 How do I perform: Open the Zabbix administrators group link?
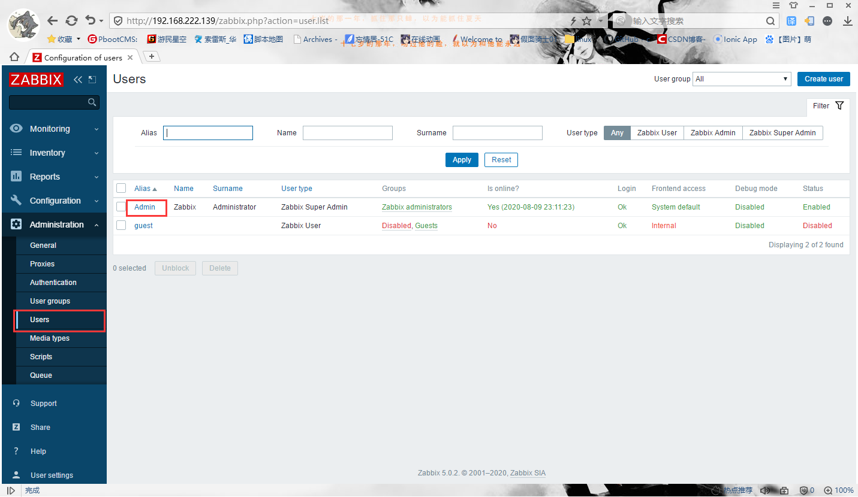tap(417, 207)
